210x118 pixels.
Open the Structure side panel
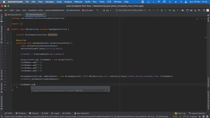click(x=2, y=75)
